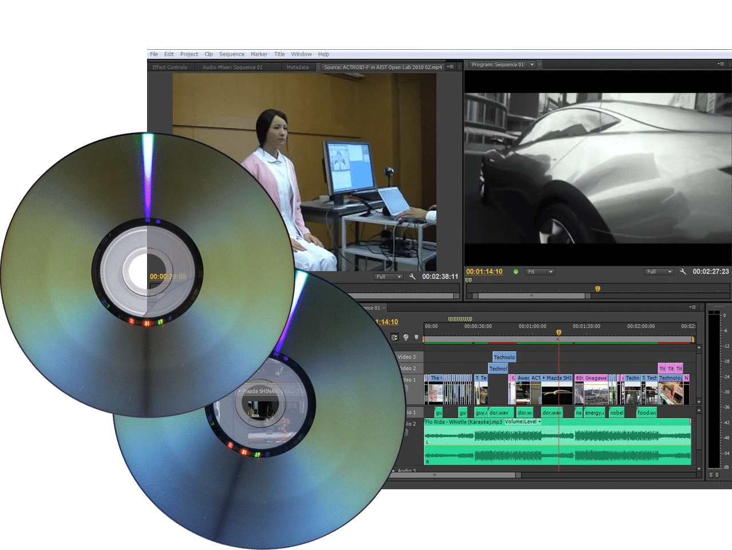The image size is (732, 550).
Task: Open the Program monitor Full resolution dropdown
Action: point(659,272)
